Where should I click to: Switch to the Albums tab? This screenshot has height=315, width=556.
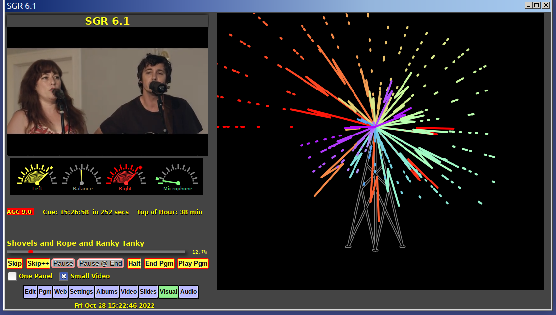click(107, 292)
